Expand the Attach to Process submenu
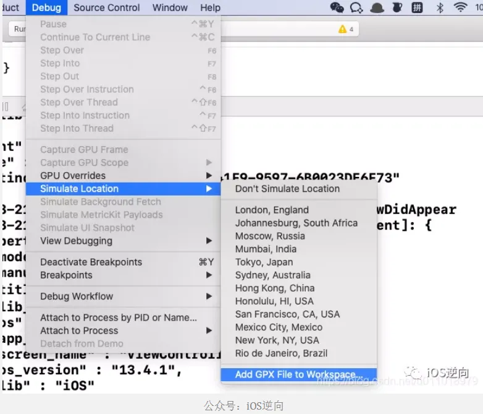Viewport: 483px width, 414px height. 123,330
